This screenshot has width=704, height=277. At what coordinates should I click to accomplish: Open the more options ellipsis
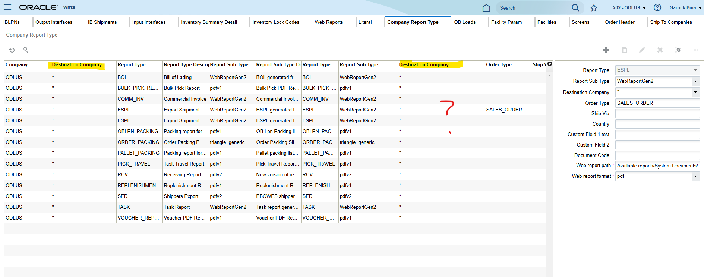tap(696, 50)
